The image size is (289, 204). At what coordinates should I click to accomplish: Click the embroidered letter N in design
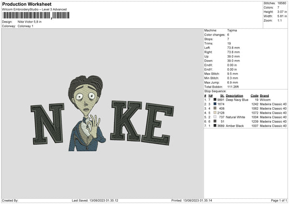47,124
